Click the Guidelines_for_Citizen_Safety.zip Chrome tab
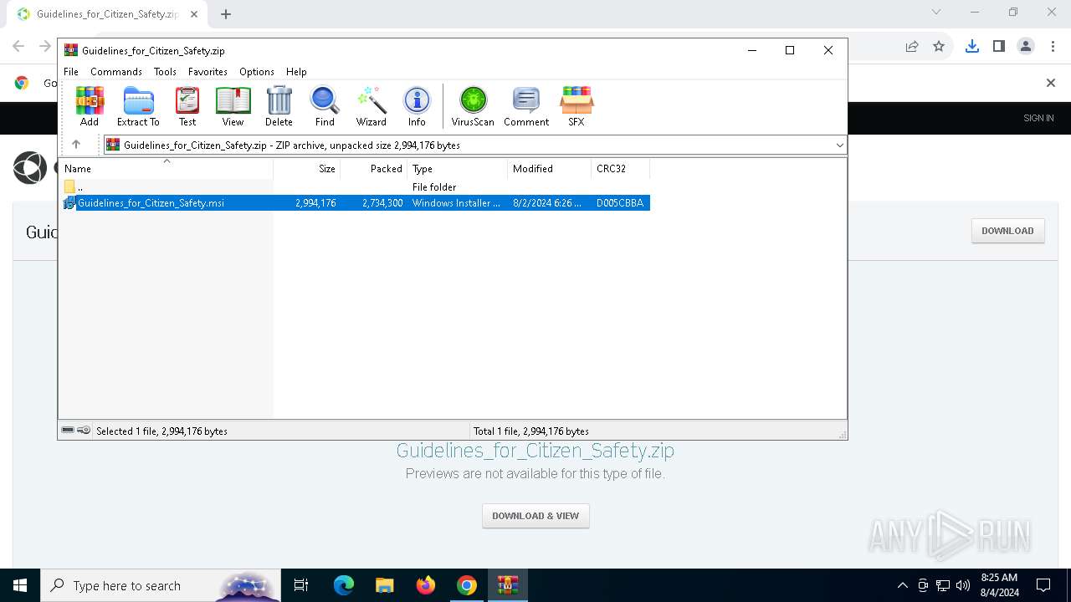This screenshot has width=1071, height=602. [106, 14]
